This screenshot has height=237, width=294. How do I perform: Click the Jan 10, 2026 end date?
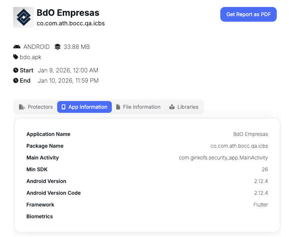click(68, 80)
